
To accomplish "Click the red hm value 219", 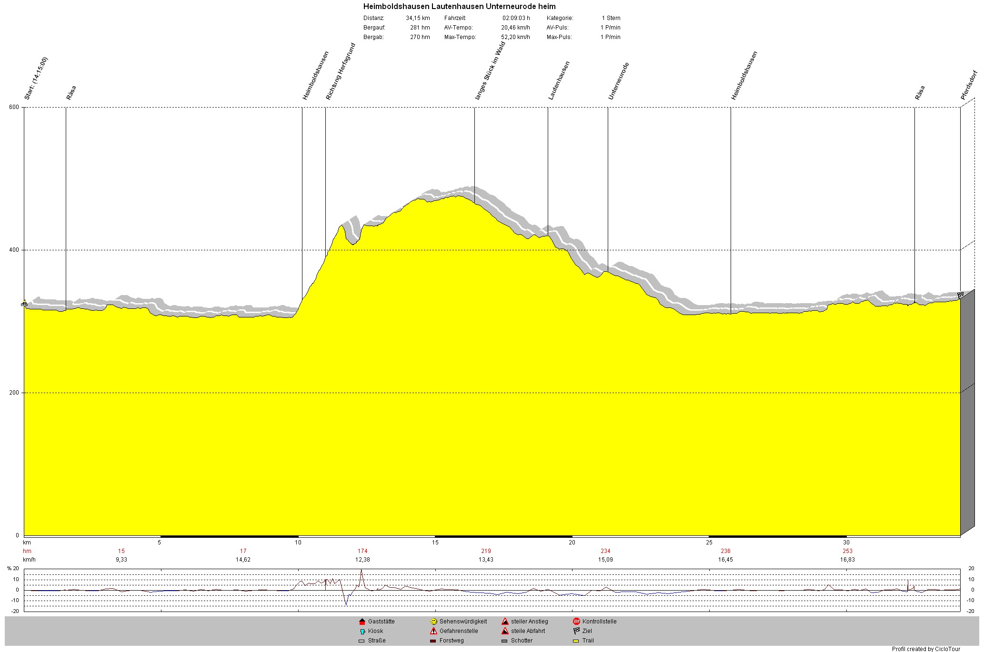I will pos(486,551).
